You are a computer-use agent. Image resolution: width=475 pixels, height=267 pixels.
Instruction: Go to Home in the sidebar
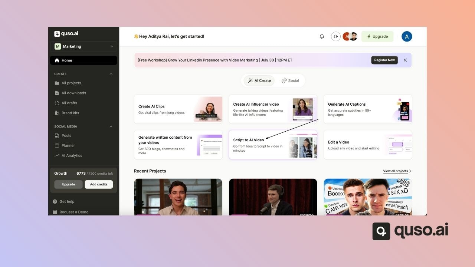83,60
